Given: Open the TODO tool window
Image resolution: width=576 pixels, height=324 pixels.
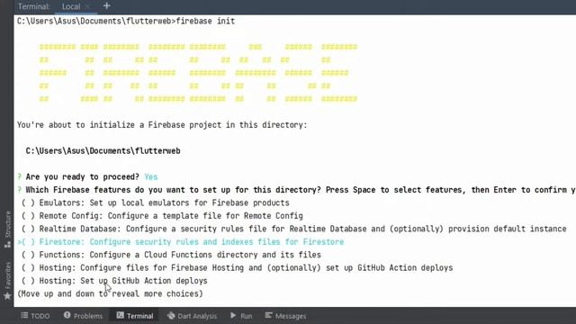Looking at the screenshot, I should [35, 316].
